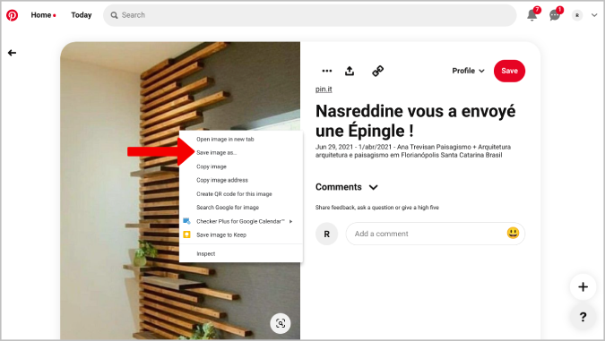Image resolution: width=605 pixels, height=341 pixels.
Task: Open the pin.it source link
Action: point(324,89)
